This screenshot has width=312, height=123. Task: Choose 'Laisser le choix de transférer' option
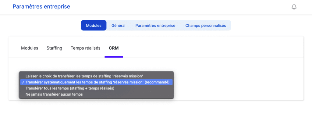(x=84, y=76)
